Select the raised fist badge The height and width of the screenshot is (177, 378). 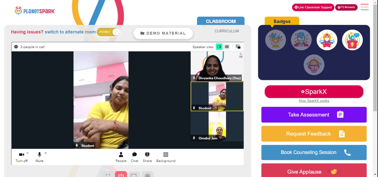click(301, 40)
